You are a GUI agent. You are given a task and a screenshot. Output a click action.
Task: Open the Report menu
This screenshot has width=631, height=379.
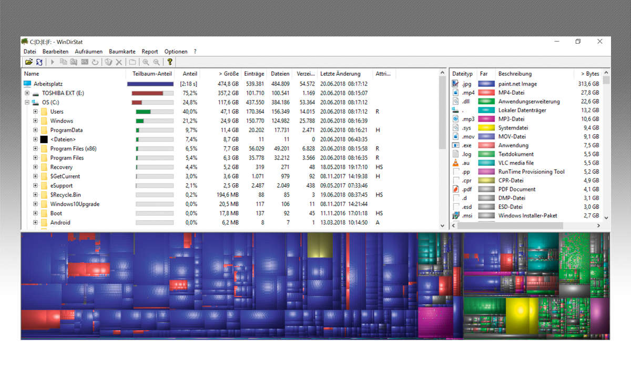coord(150,52)
